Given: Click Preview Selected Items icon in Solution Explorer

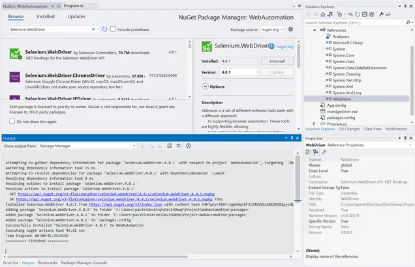Looking at the screenshot, I should point(388,14).
